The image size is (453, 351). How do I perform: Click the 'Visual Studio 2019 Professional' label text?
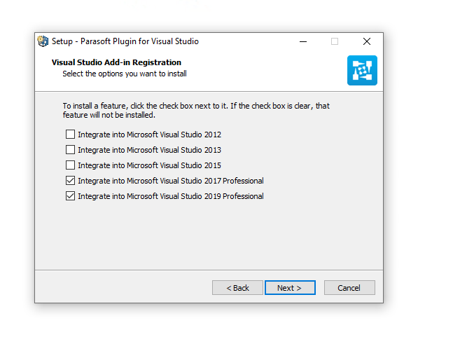coord(171,196)
